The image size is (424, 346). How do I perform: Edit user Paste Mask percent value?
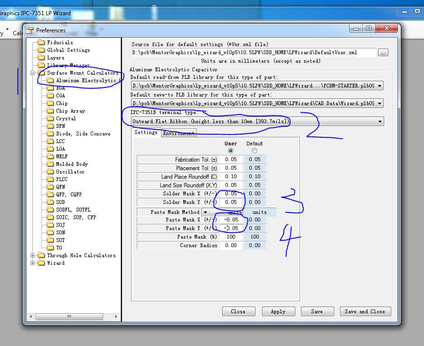pos(231,237)
